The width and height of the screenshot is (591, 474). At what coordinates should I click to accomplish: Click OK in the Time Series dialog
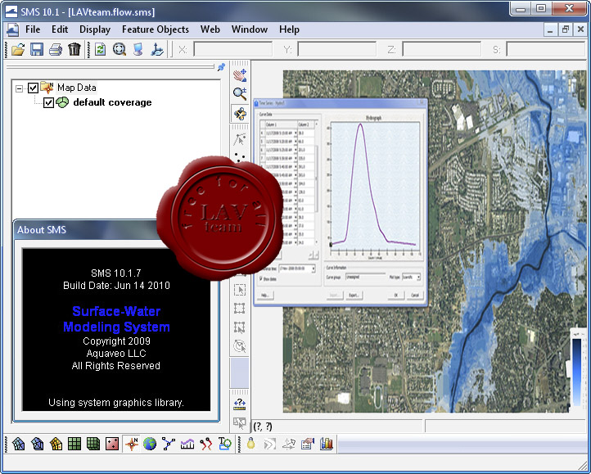395,295
